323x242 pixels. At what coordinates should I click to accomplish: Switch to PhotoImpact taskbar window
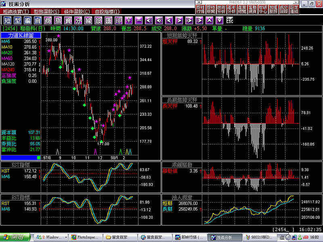pos(86,237)
